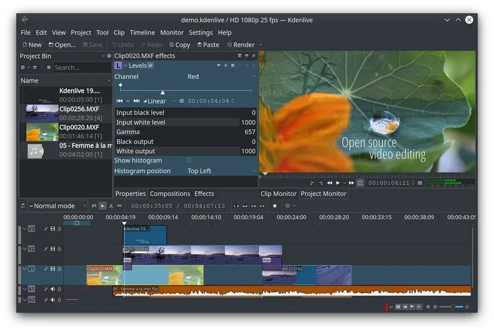Image resolution: width=494 pixels, height=332 pixels.
Task: Open the Normal mode edit mode dropdown
Action: tap(57, 206)
